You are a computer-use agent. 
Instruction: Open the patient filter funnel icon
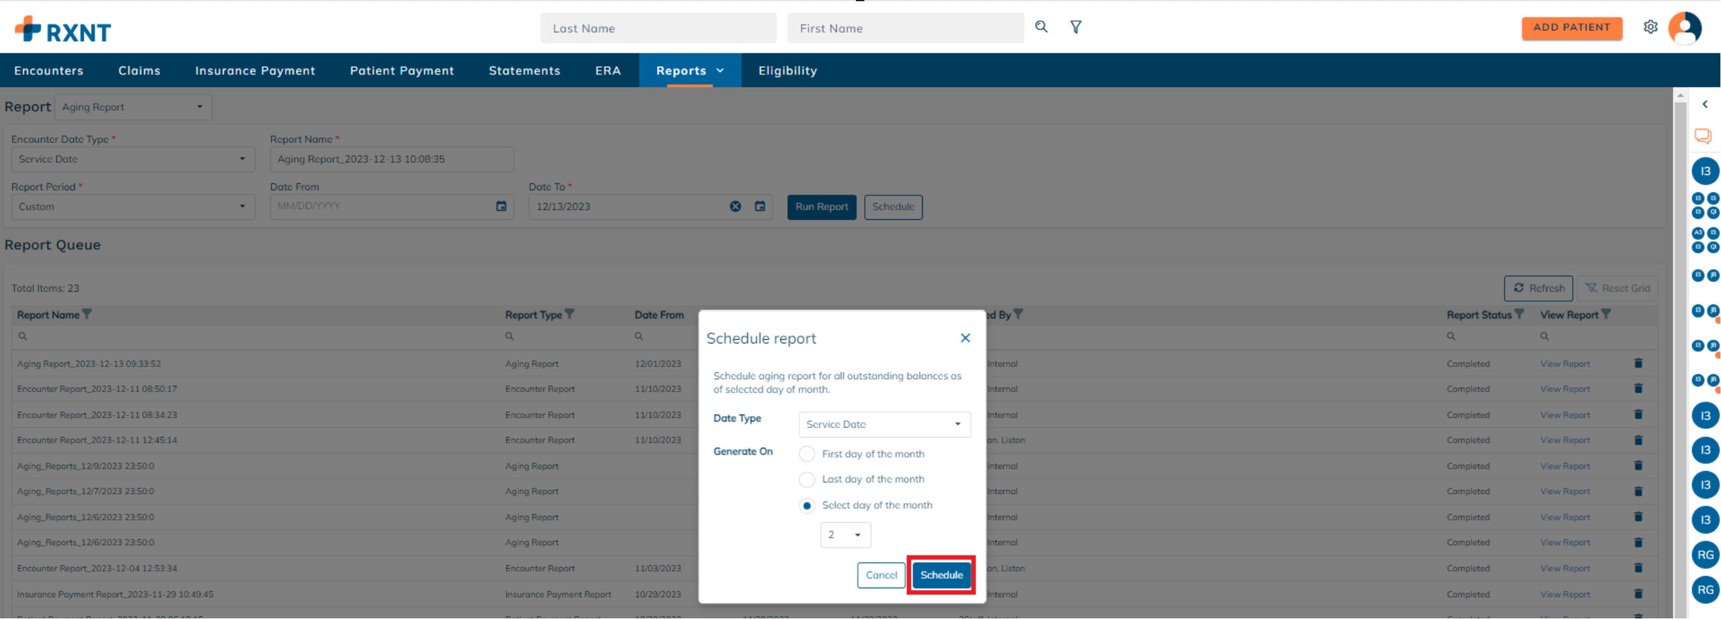pyautogui.click(x=1075, y=27)
